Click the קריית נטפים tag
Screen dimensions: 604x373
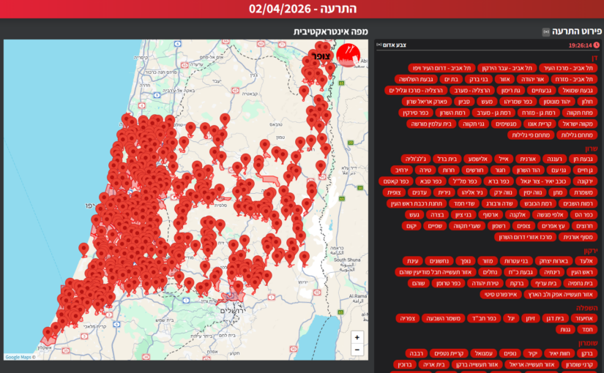(449, 353)
